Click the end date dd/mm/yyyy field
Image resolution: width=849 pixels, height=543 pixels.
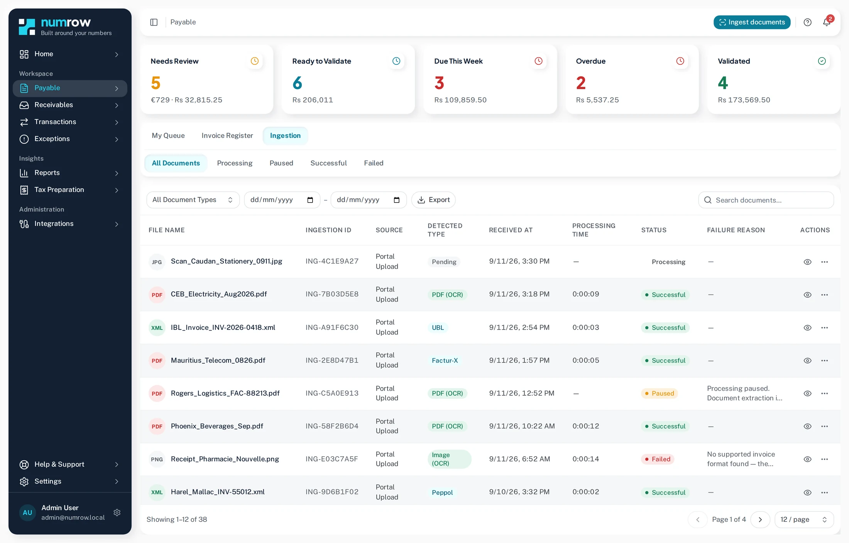pos(369,200)
